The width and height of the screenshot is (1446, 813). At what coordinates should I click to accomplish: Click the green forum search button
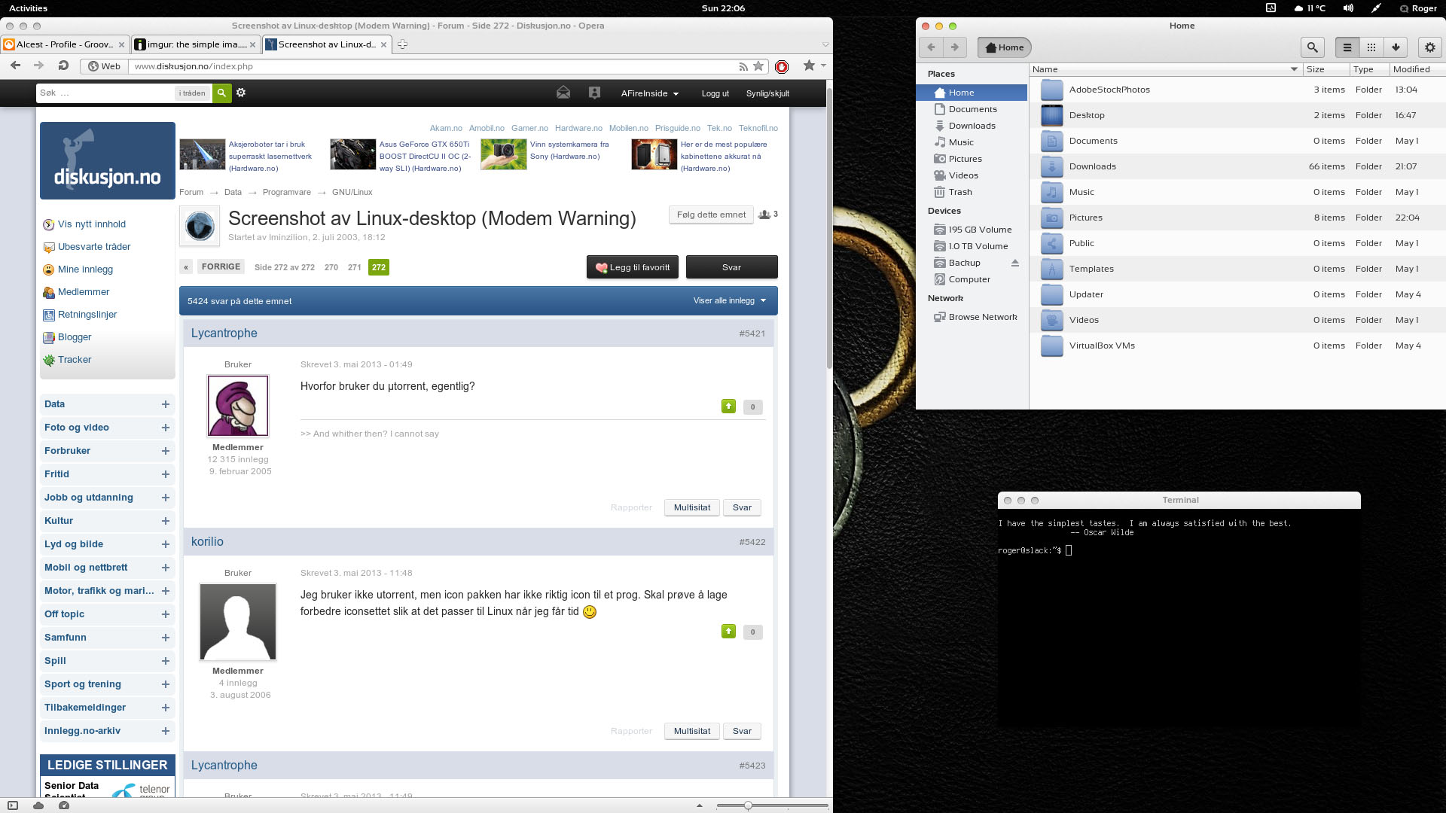[x=221, y=93]
